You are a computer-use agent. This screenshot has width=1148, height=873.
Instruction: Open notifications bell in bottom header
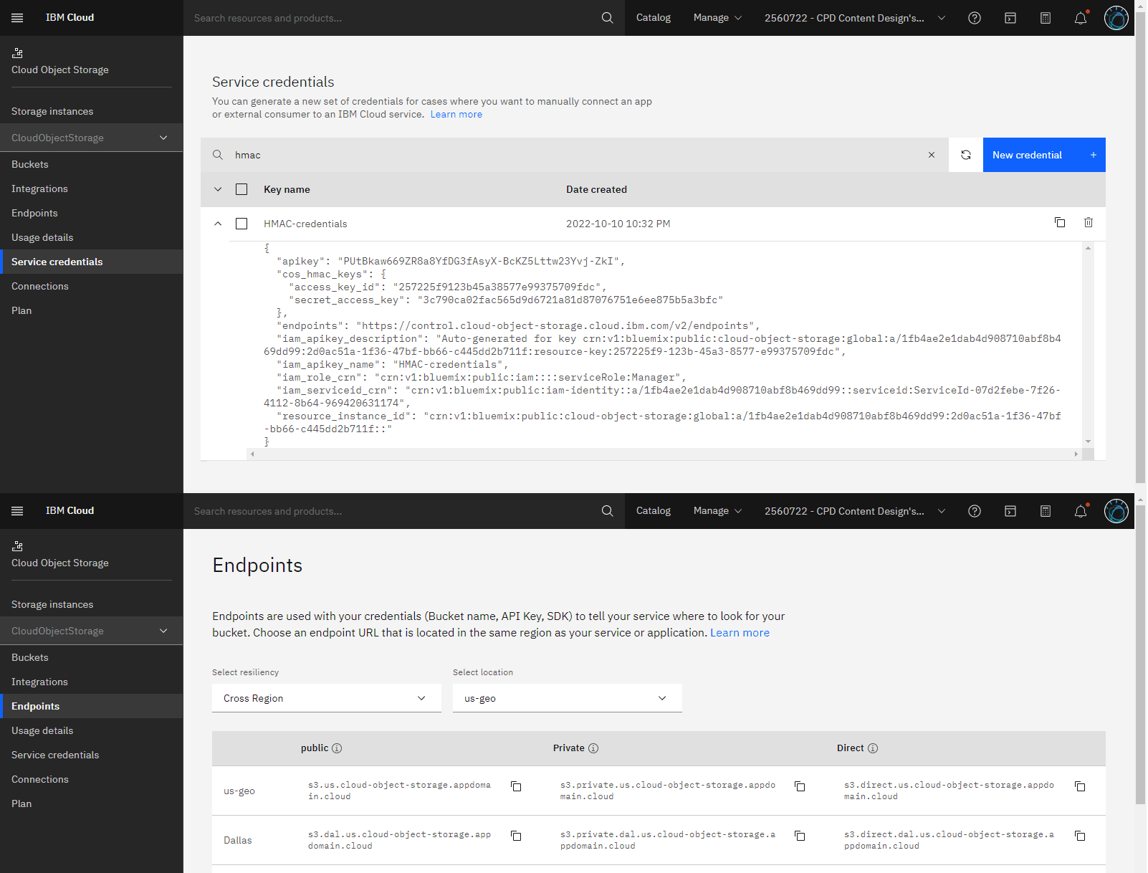click(1081, 511)
